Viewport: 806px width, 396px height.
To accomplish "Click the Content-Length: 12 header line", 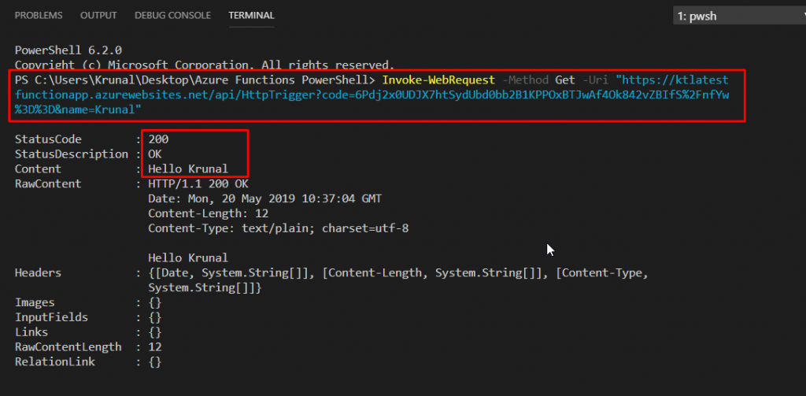I will (x=208, y=213).
